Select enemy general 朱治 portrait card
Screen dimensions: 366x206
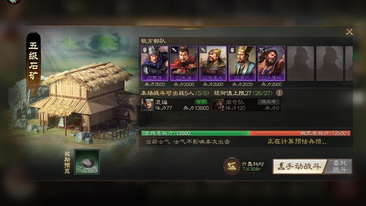click(x=184, y=63)
